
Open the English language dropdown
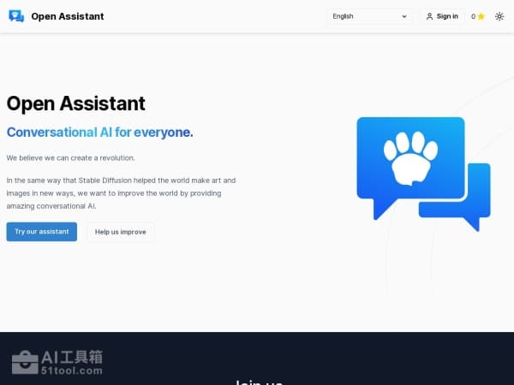pyautogui.click(x=368, y=16)
